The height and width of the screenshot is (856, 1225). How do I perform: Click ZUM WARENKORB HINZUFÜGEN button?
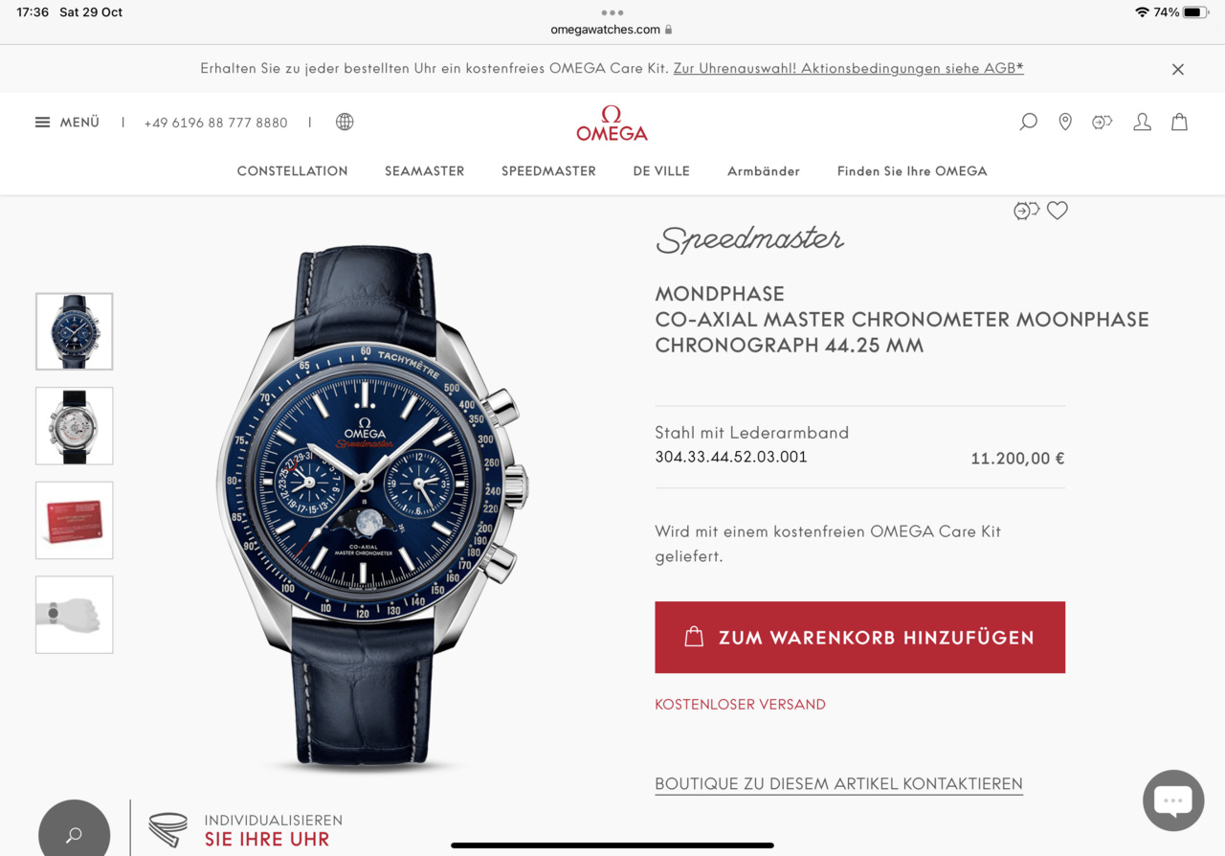click(x=859, y=638)
